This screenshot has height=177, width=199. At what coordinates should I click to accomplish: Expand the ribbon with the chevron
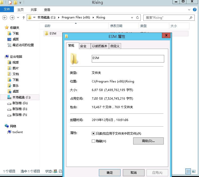[x=189, y=10]
